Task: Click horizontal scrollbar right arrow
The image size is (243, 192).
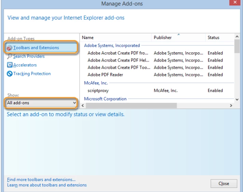Action: 231,105
